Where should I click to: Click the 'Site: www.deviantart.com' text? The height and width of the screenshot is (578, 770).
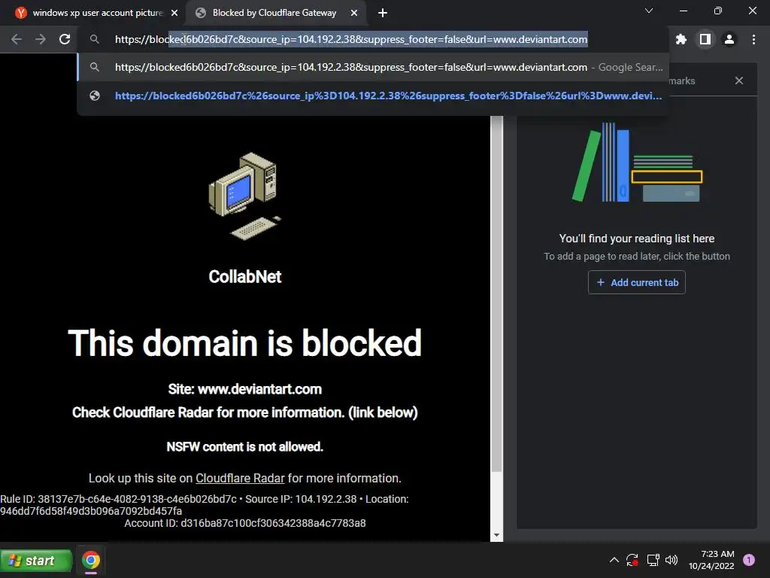(244, 389)
